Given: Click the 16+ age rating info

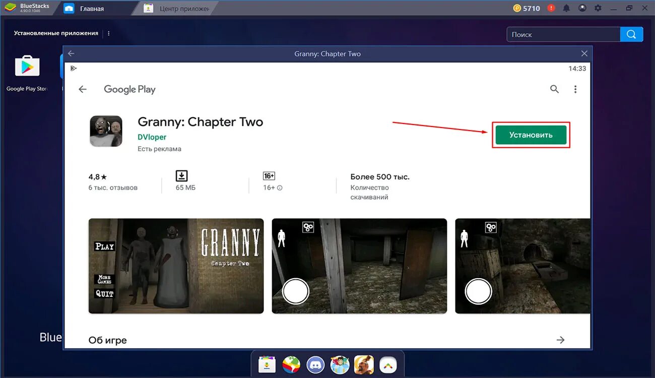Looking at the screenshot, I should (x=273, y=187).
